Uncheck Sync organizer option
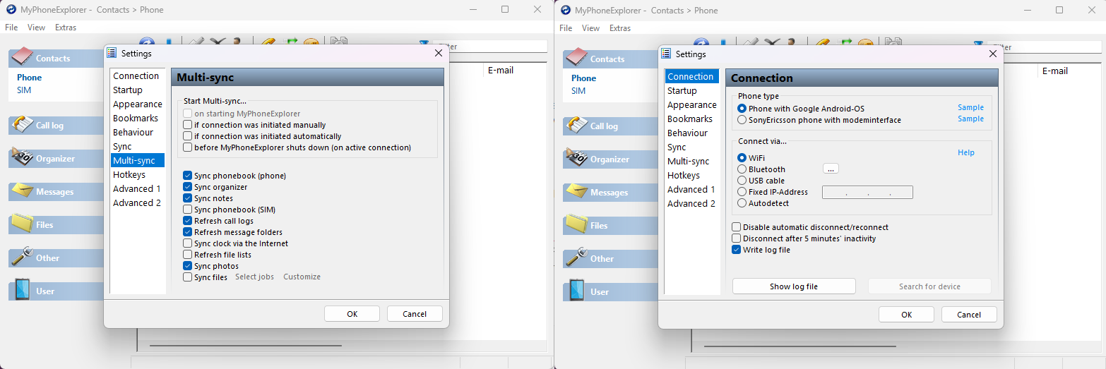Viewport: 1106px width, 369px height. (x=187, y=187)
